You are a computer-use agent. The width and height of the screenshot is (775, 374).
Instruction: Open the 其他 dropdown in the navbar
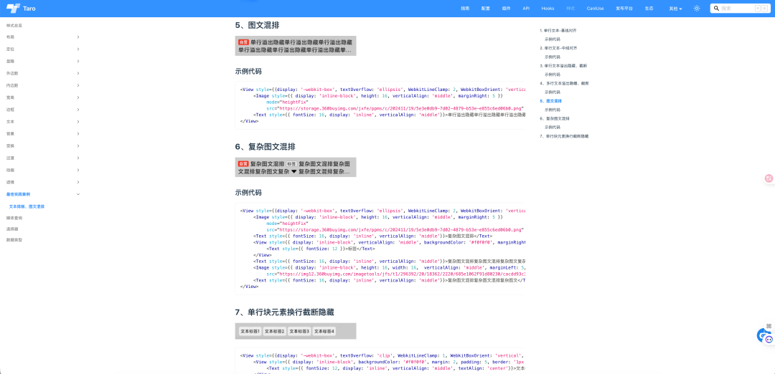pos(675,9)
